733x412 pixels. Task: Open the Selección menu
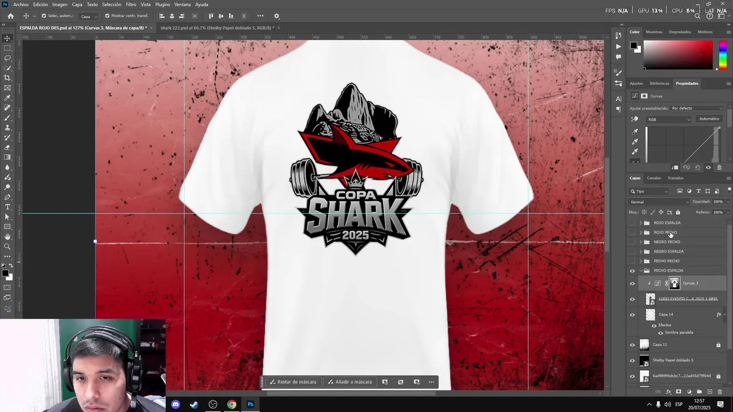(112, 5)
